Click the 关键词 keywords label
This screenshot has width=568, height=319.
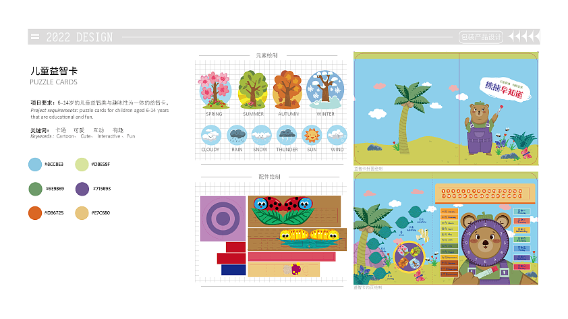click(x=40, y=130)
